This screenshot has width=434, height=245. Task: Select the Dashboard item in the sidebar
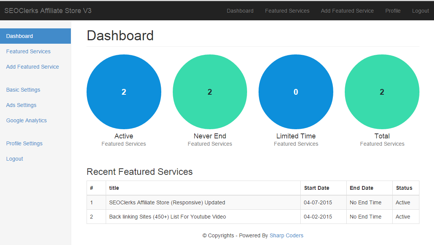(x=20, y=36)
